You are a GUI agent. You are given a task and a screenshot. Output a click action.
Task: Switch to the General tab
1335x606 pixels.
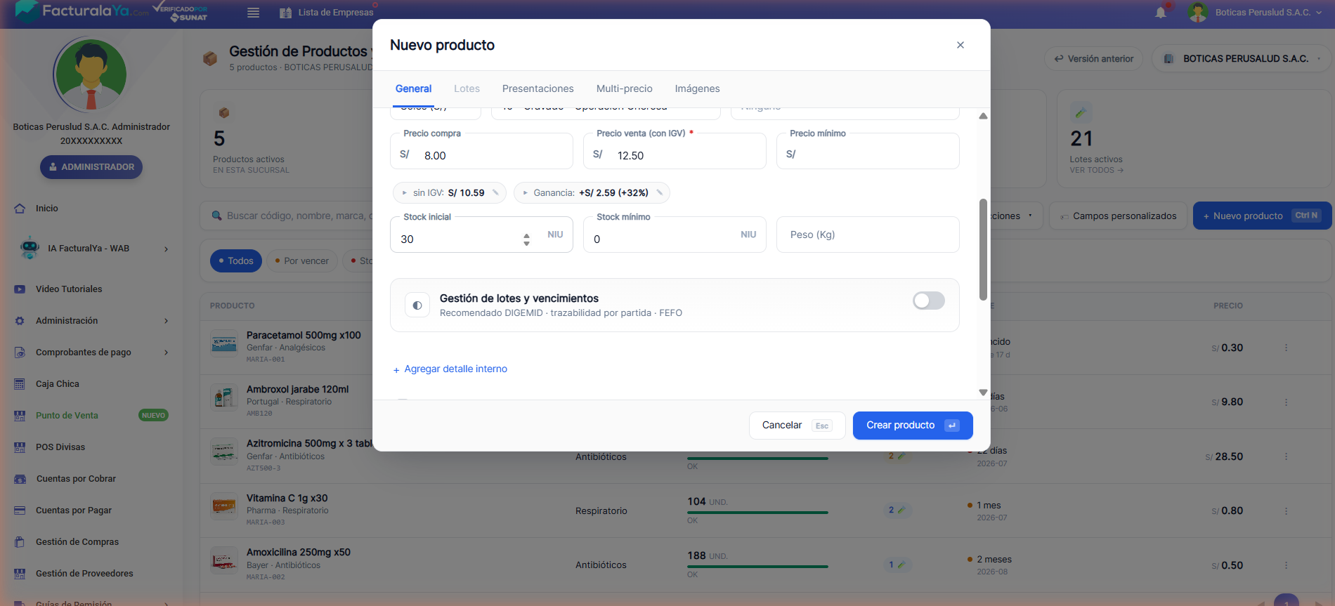[413, 88]
